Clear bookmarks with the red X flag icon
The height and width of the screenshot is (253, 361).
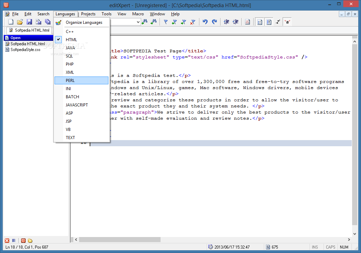tap(193, 22)
